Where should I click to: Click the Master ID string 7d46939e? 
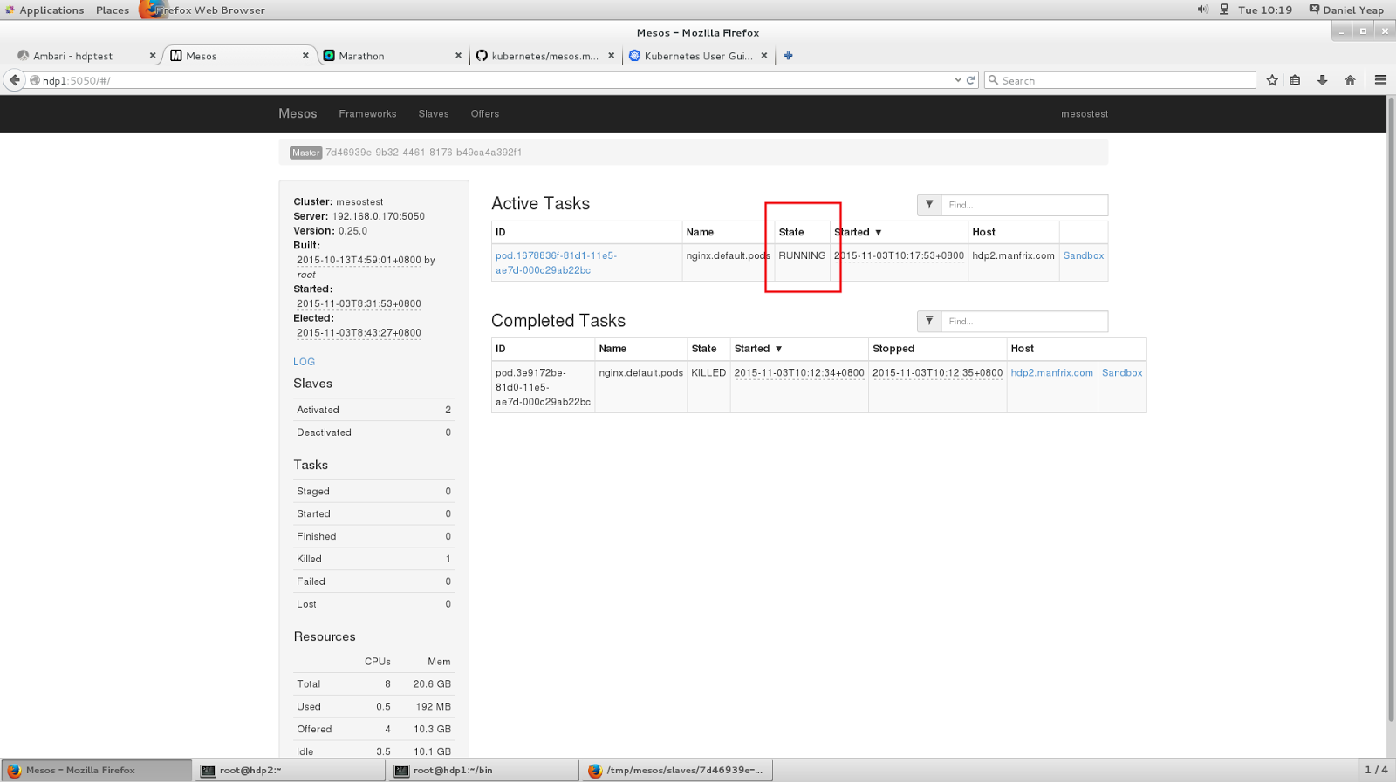(x=423, y=153)
